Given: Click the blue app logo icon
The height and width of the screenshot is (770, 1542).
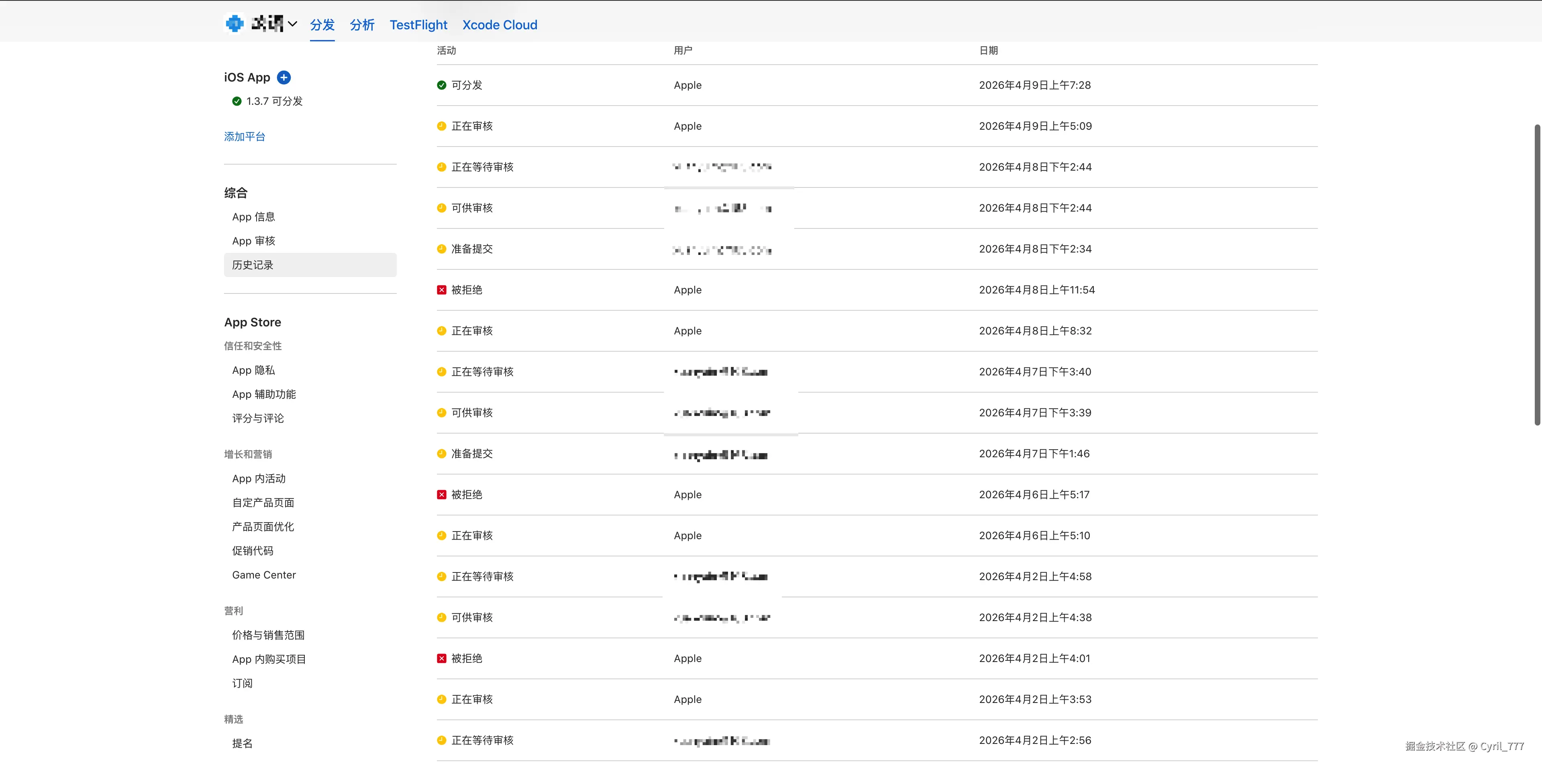Looking at the screenshot, I should coord(234,23).
